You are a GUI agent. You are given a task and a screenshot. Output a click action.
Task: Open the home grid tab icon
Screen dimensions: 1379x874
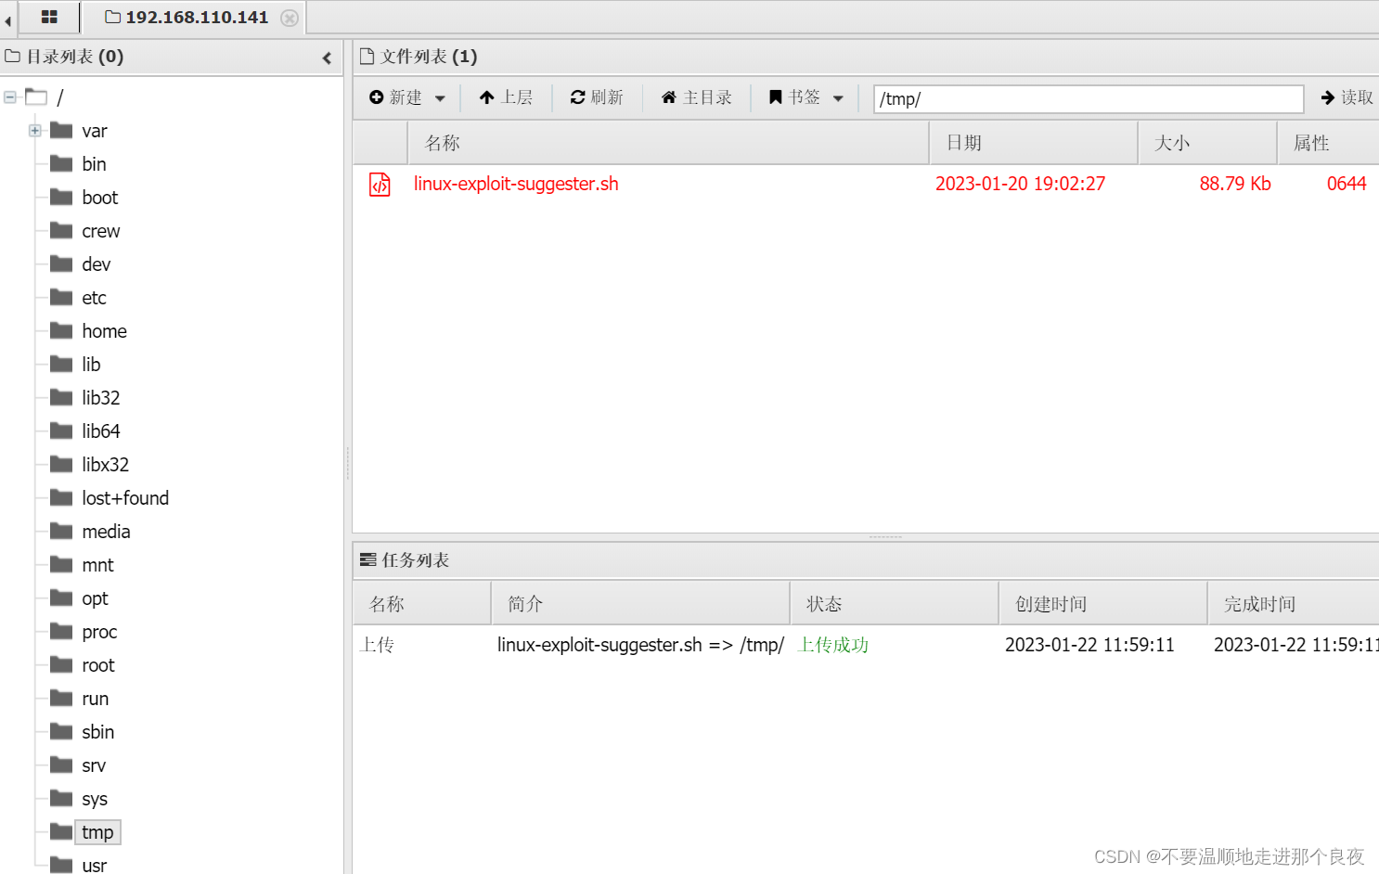(x=49, y=17)
